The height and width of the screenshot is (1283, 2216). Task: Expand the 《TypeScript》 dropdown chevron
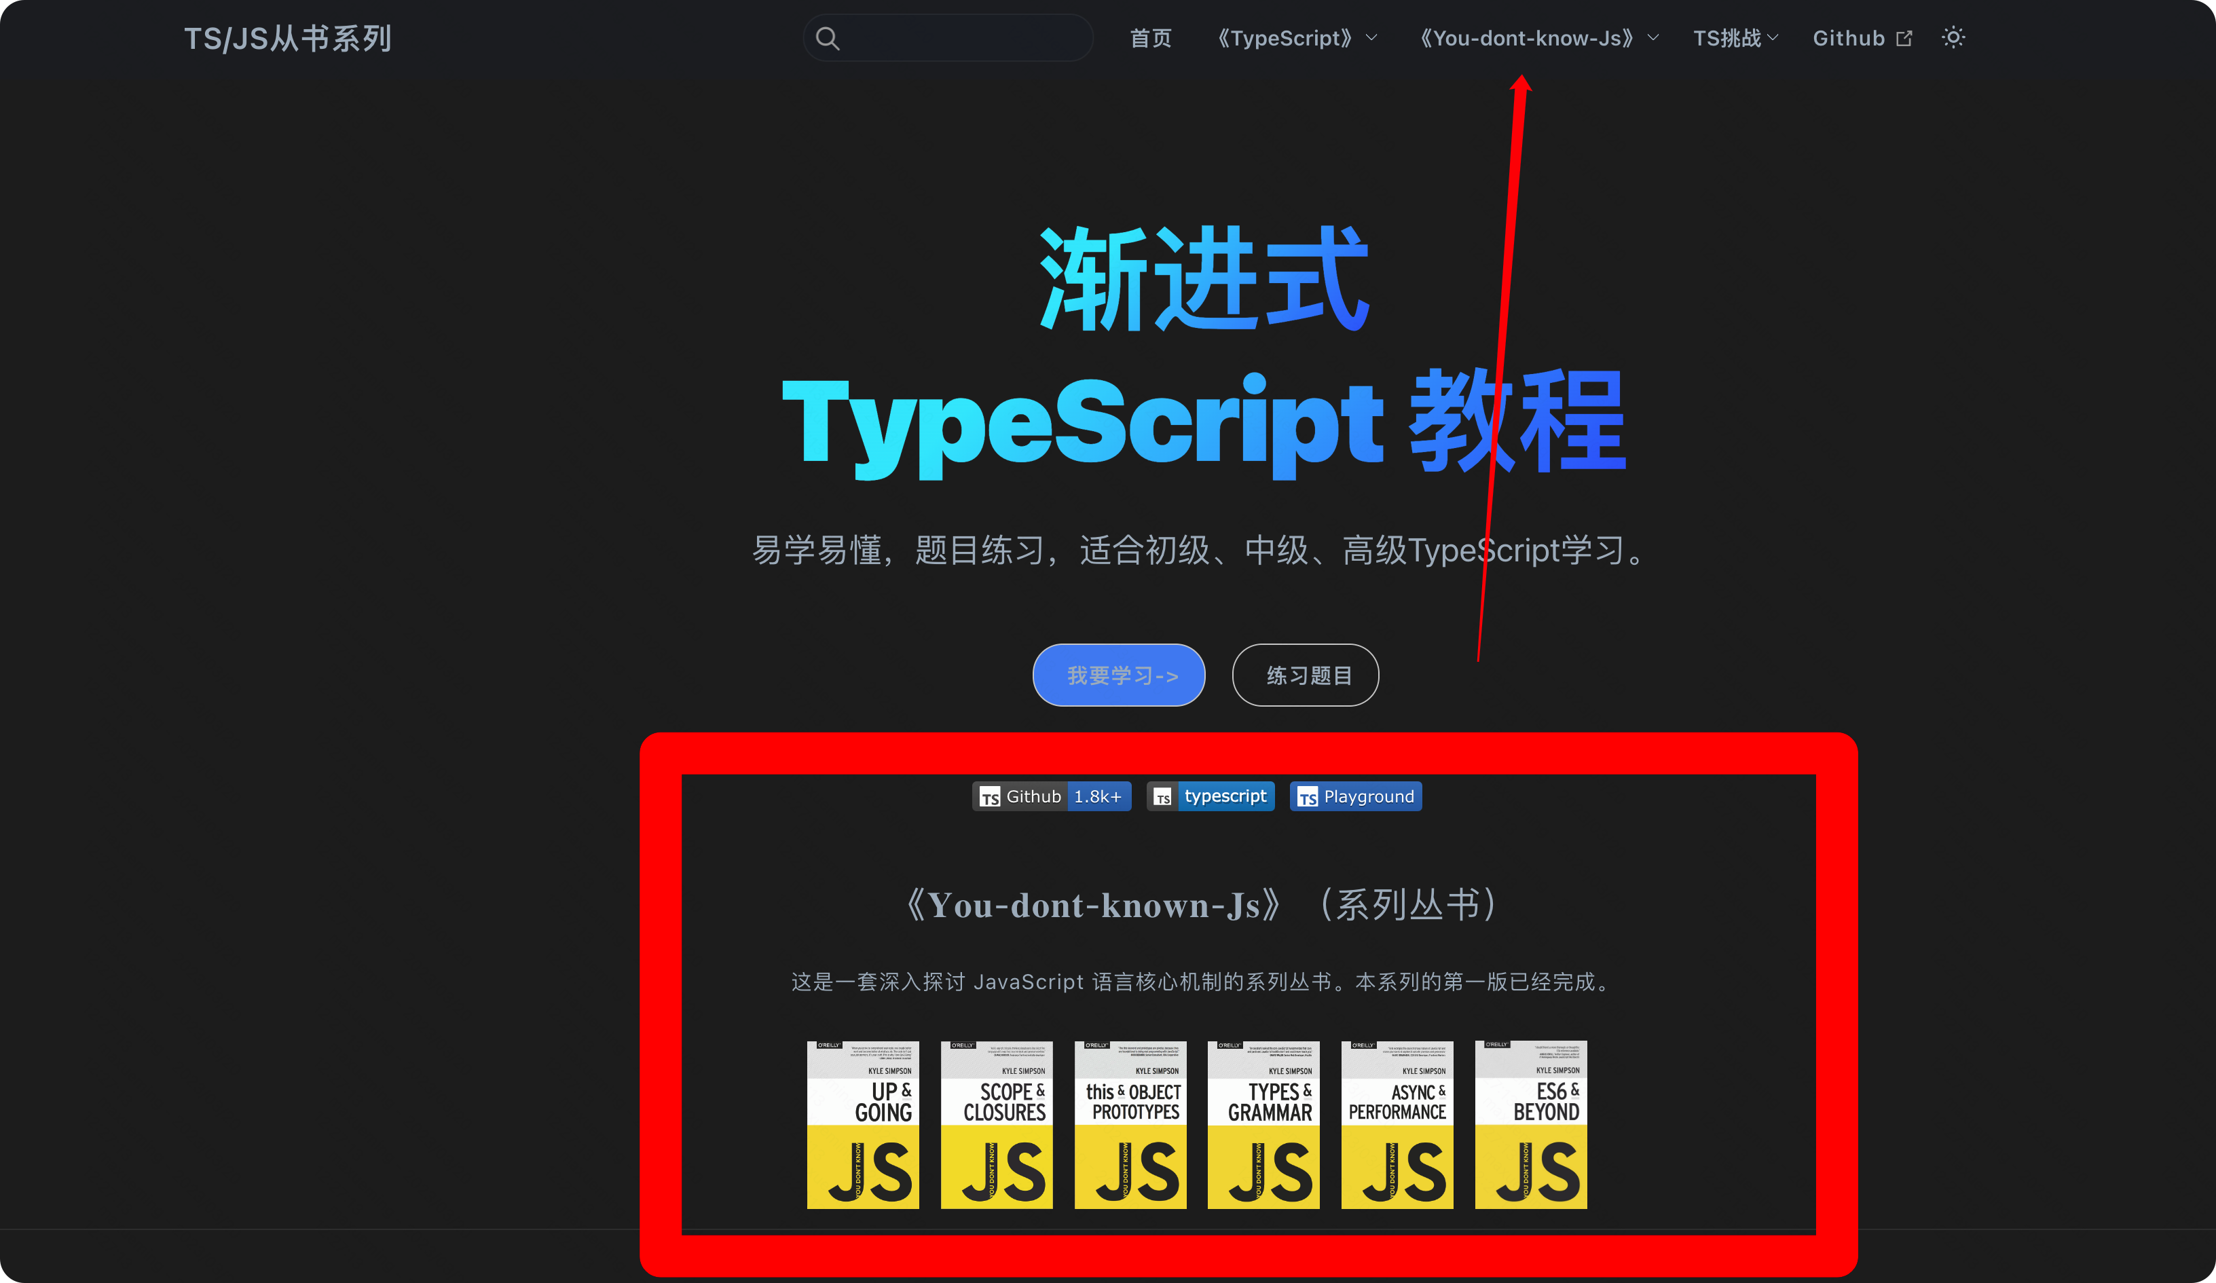(x=1372, y=38)
